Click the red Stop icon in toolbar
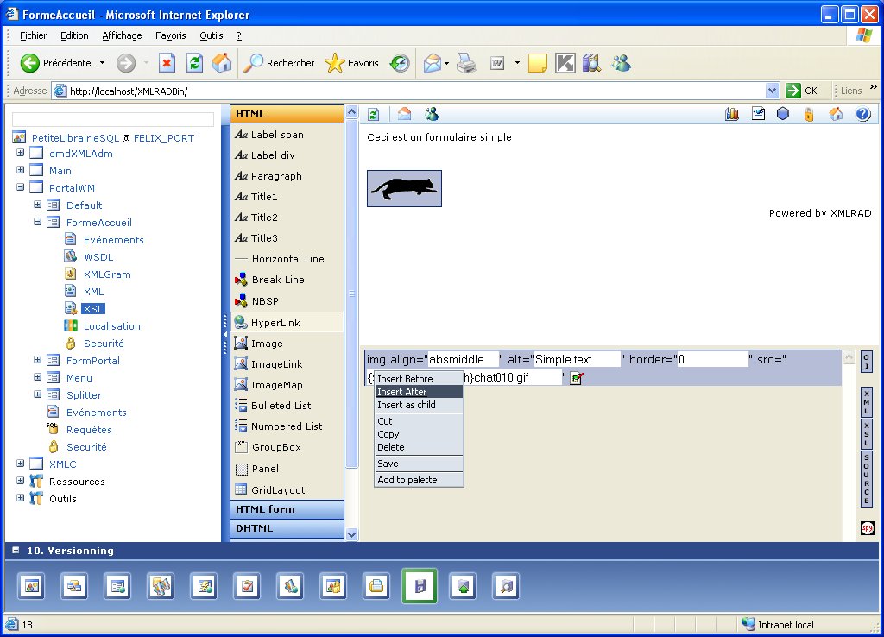884x637 pixels. (167, 63)
